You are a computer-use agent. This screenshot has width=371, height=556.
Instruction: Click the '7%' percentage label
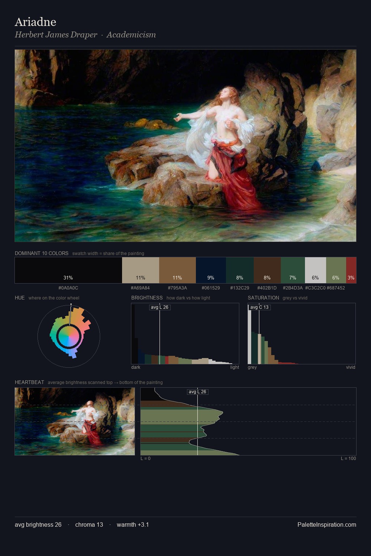pyautogui.click(x=293, y=278)
